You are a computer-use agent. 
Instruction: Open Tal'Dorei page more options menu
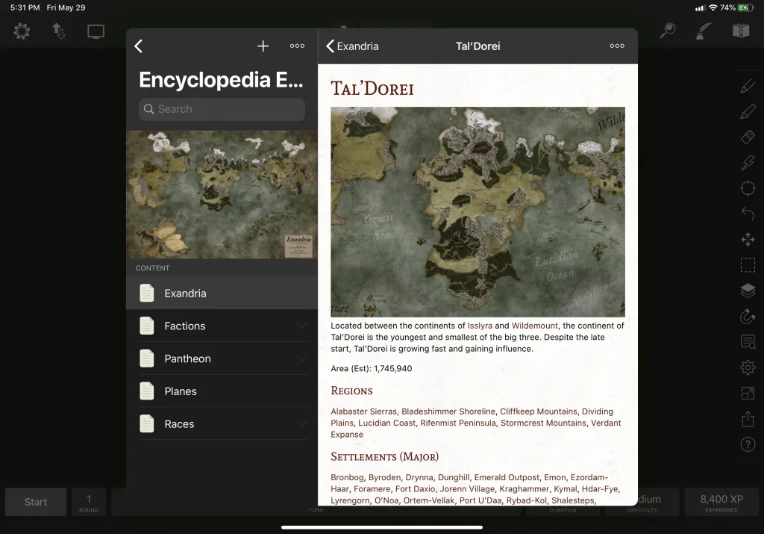[x=617, y=46]
